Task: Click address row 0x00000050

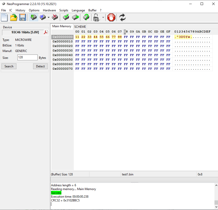Action: [63, 60]
